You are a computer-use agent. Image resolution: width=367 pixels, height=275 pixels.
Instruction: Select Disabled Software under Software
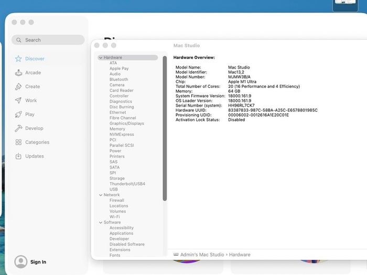[127, 245]
